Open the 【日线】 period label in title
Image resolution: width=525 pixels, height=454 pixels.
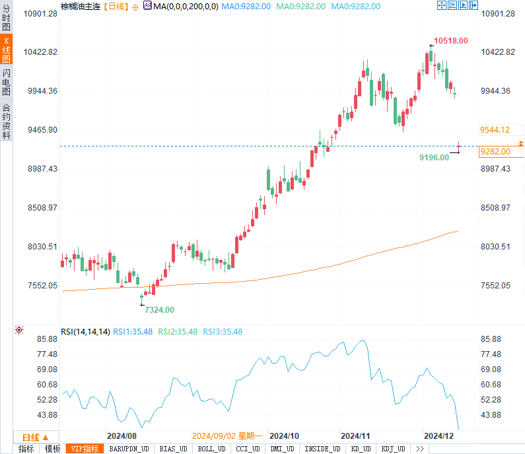coord(116,6)
